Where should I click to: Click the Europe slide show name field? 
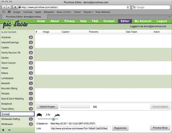(x=17, y=114)
